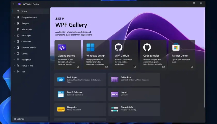The image size is (217, 124).
Task: Click the Status & Info tile progress icon
Action: coord(115,109)
